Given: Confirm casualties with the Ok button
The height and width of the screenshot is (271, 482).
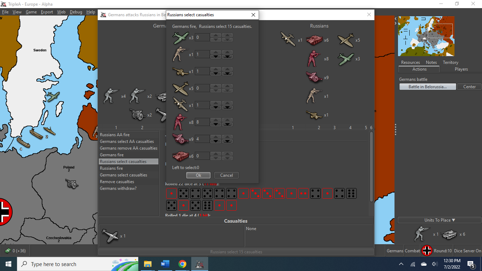Looking at the screenshot, I should 198,175.
